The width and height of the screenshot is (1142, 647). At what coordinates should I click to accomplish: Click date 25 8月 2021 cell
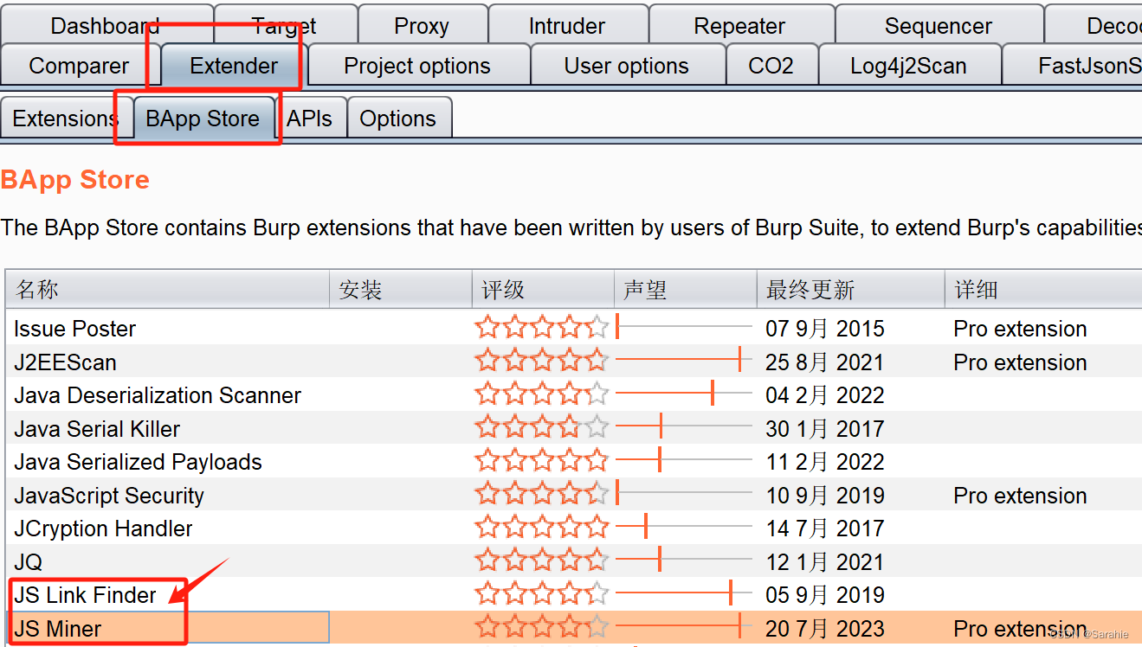(x=825, y=362)
